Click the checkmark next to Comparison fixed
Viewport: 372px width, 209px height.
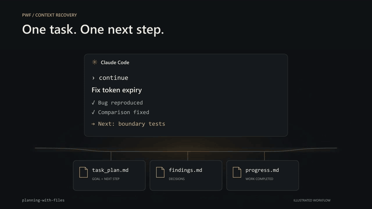tap(93, 112)
